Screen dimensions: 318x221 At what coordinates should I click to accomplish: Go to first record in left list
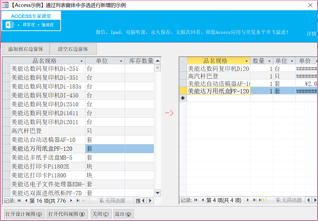point(19,201)
